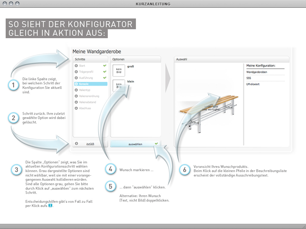Click the zurück link

90,144
